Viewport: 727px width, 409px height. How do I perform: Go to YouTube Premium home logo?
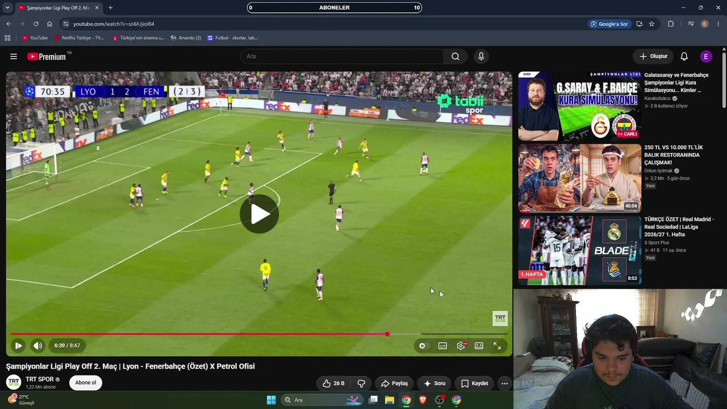click(x=47, y=56)
